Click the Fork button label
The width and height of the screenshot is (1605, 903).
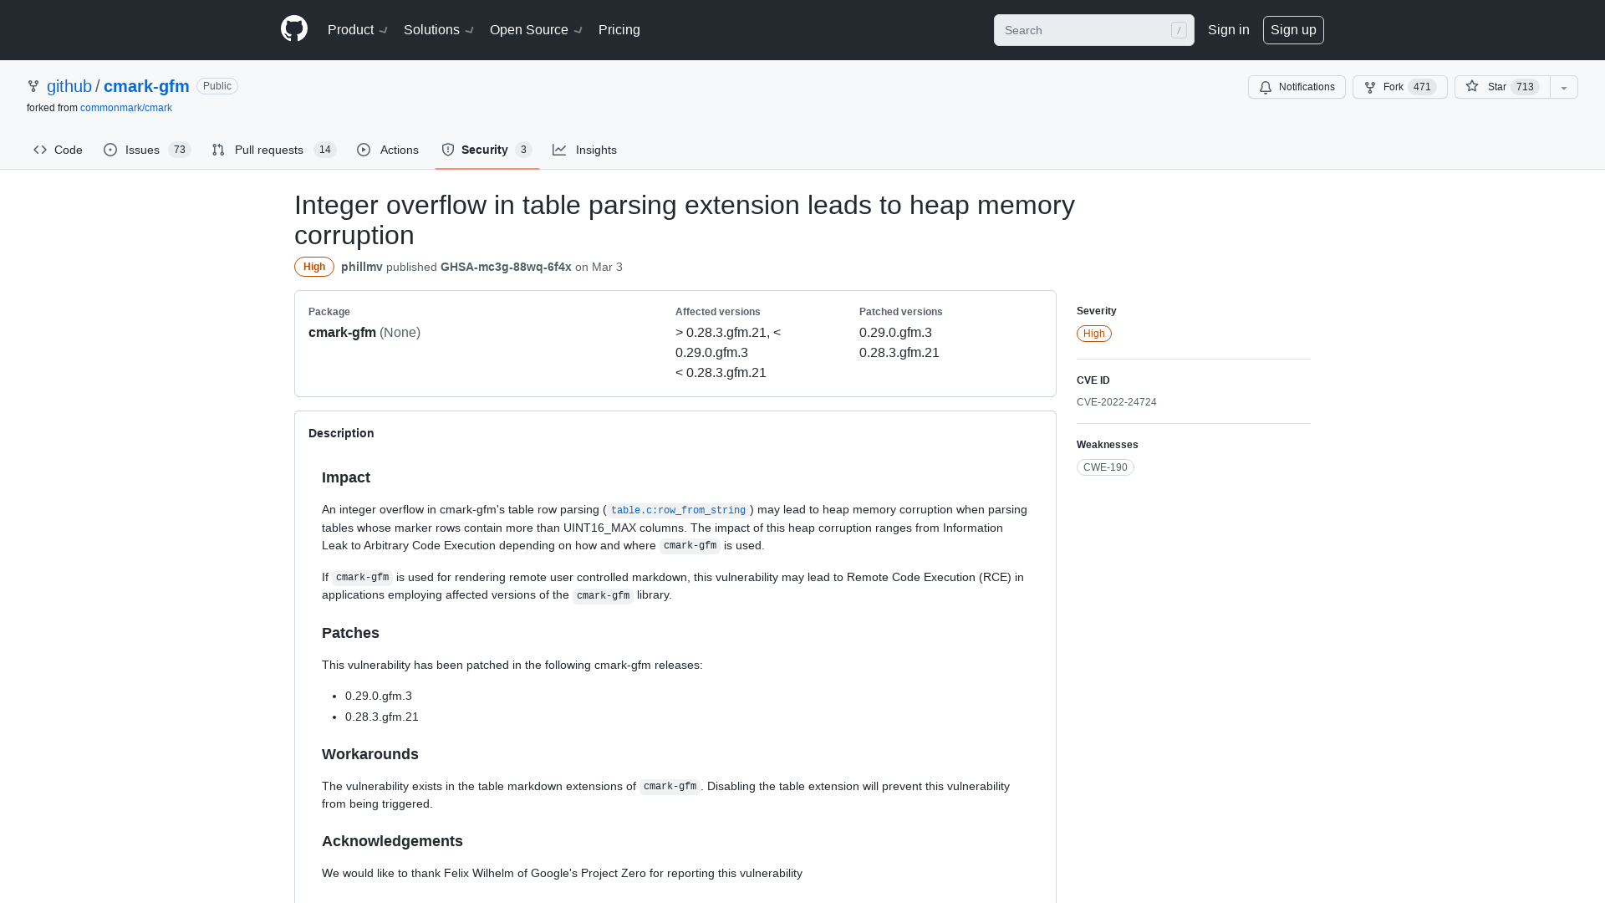[1393, 87]
